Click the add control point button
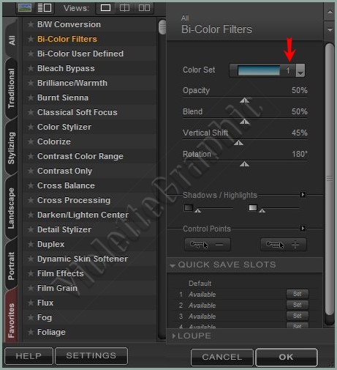 point(284,245)
